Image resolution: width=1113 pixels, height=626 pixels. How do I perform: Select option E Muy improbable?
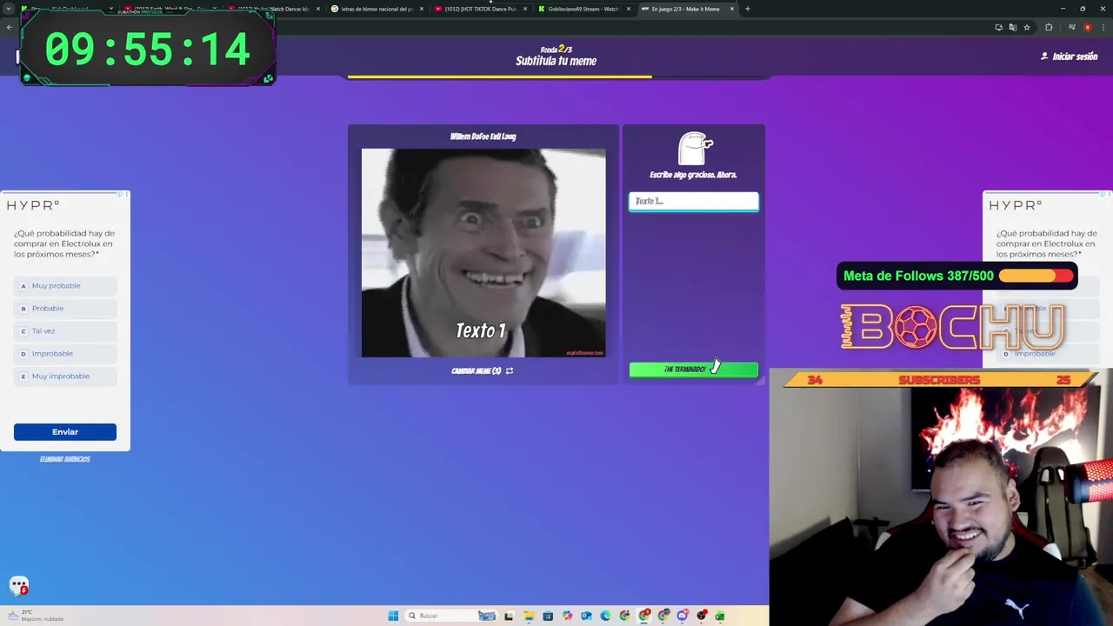click(66, 376)
